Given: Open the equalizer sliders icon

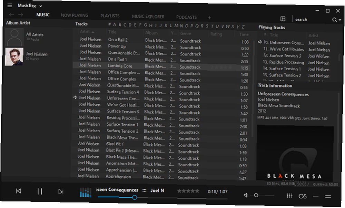Looking at the screenshot, I should (290, 196).
